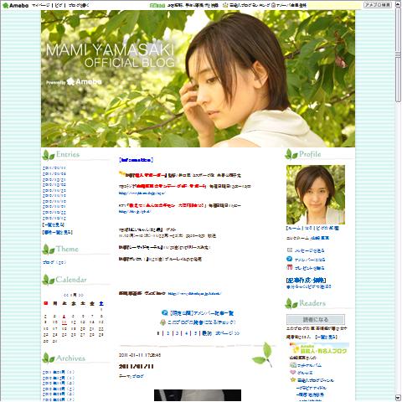Go to page 4 in pagination
The width and height of the screenshot is (402, 402).
(186, 333)
